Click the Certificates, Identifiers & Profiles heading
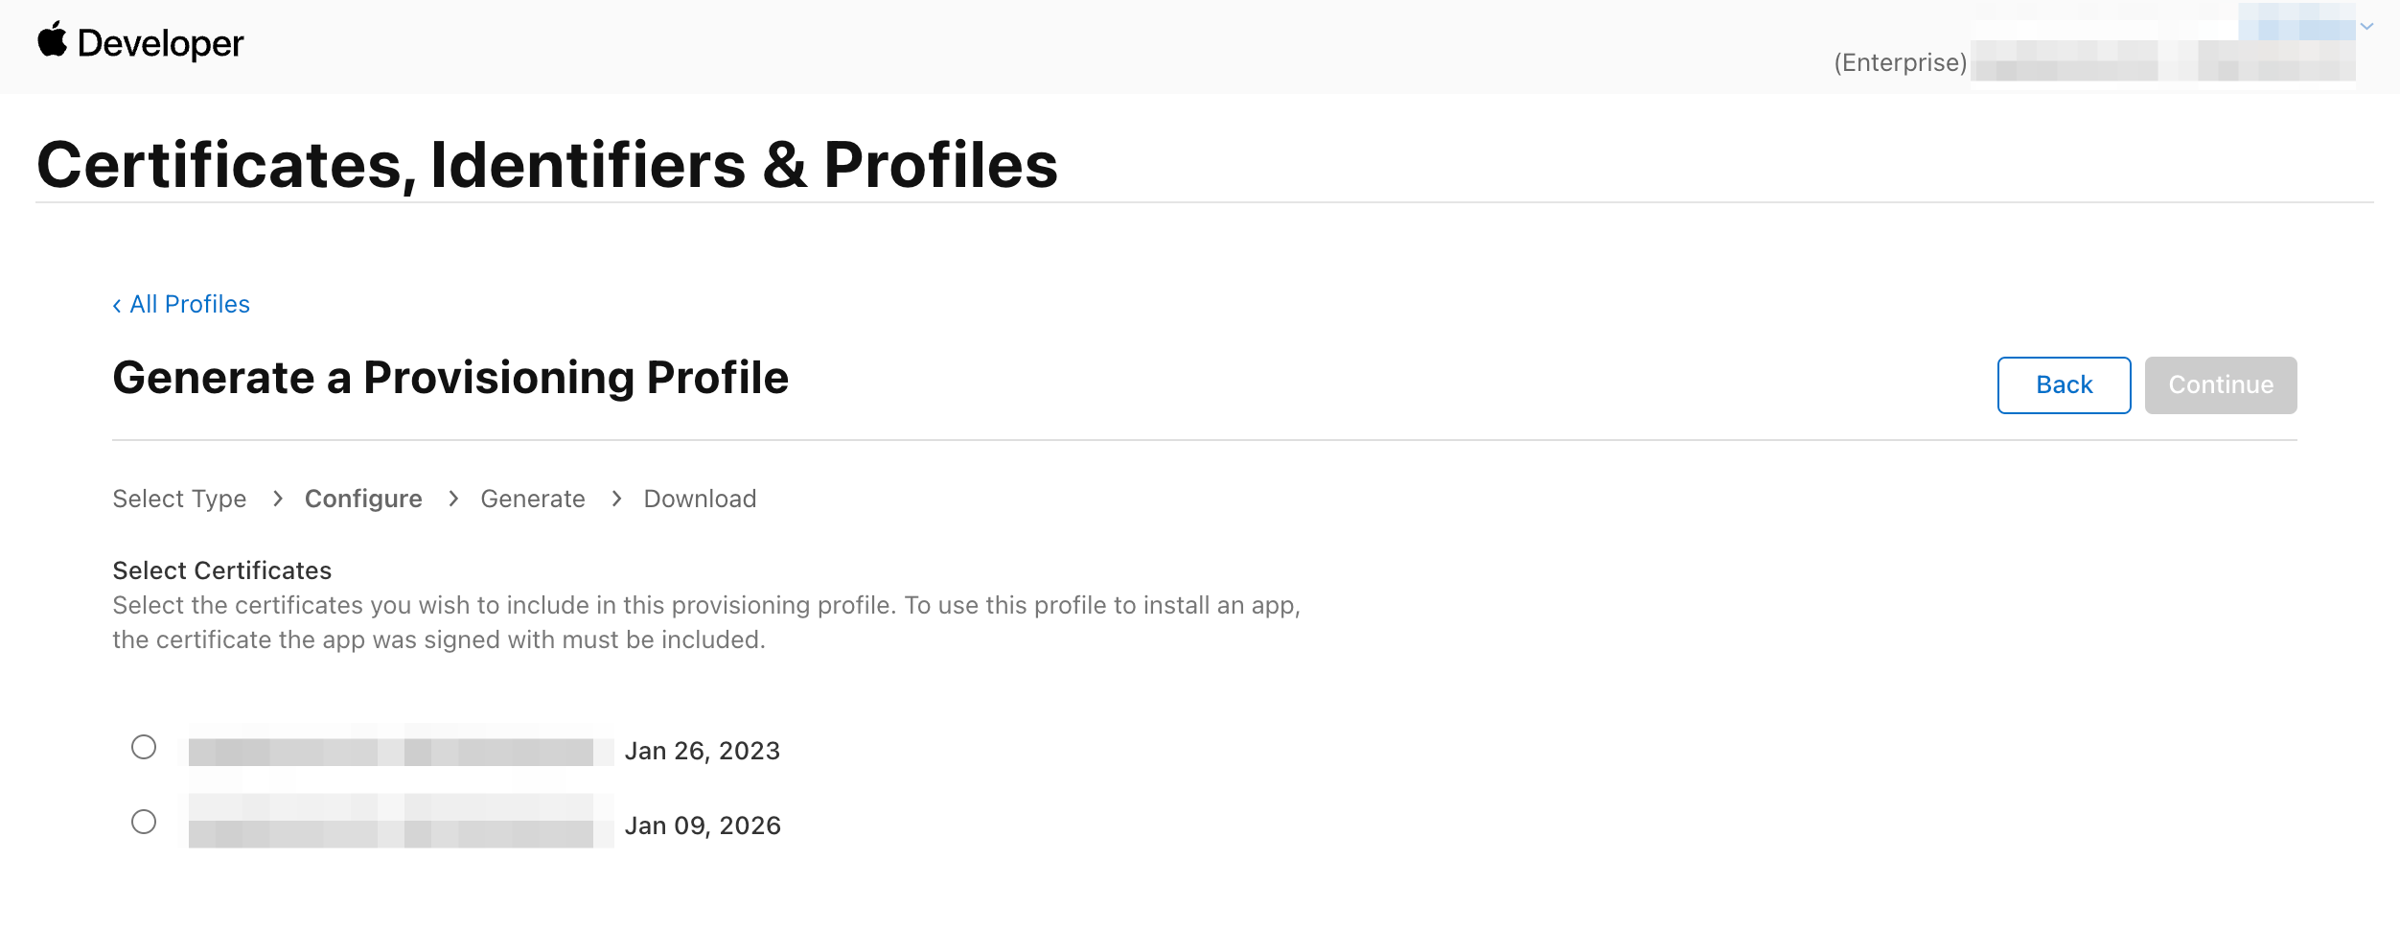This screenshot has height=930, width=2400. [546, 165]
